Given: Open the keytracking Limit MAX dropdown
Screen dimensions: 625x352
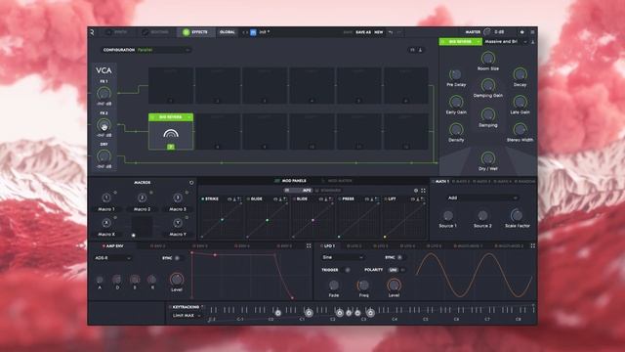Looking at the screenshot, I should [x=187, y=316].
